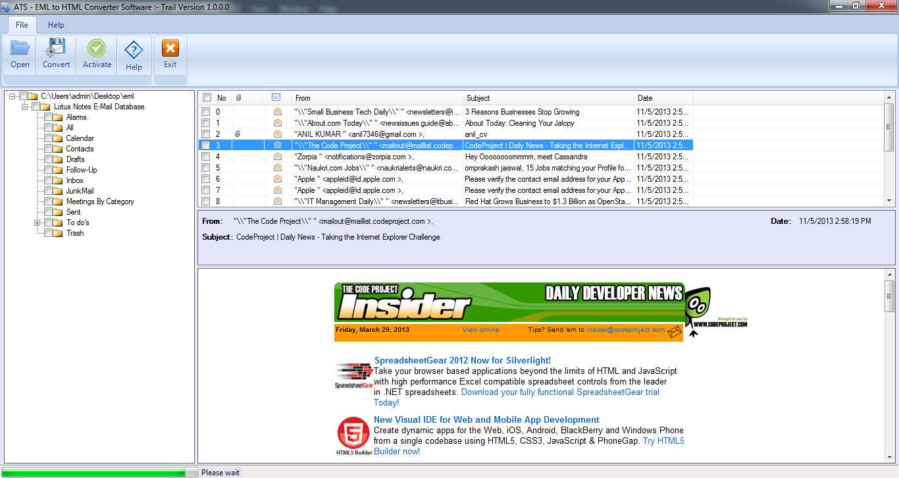The image size is (899, 478).
Task: Tick the checkbox for email row 0
Action: [206, 112]
